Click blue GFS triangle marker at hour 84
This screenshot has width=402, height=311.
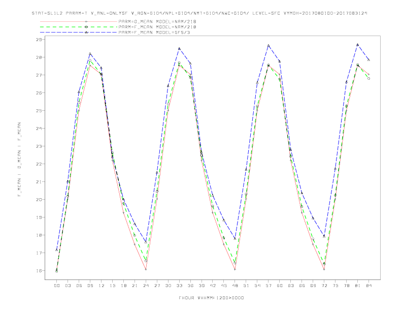pyautogui.click(x=368, y=60)
